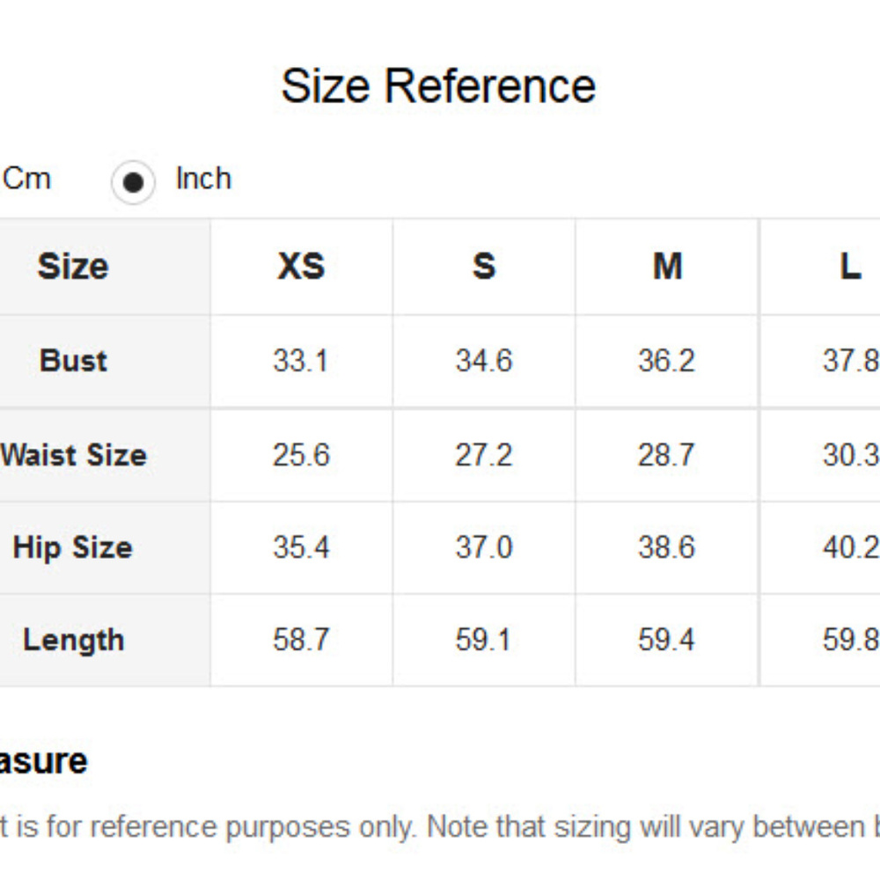
Task: Click the XS column header
Action: pos(301,266)
